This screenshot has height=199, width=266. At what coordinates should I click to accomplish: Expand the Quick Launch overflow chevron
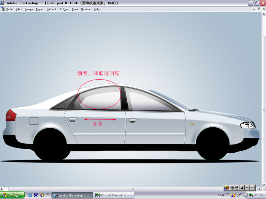coord(48,194)
